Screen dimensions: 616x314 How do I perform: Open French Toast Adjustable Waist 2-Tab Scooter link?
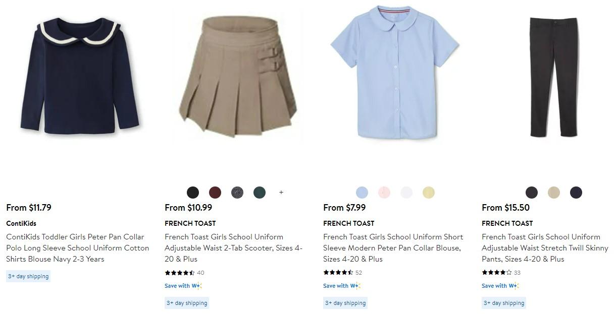(x=234, y=248)
